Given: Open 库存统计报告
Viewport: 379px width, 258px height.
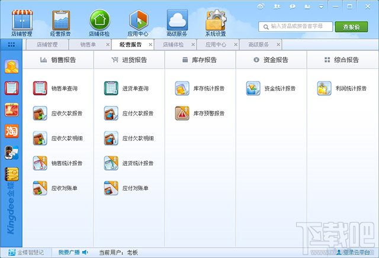Looking at the screenshot, I should 200,88.
